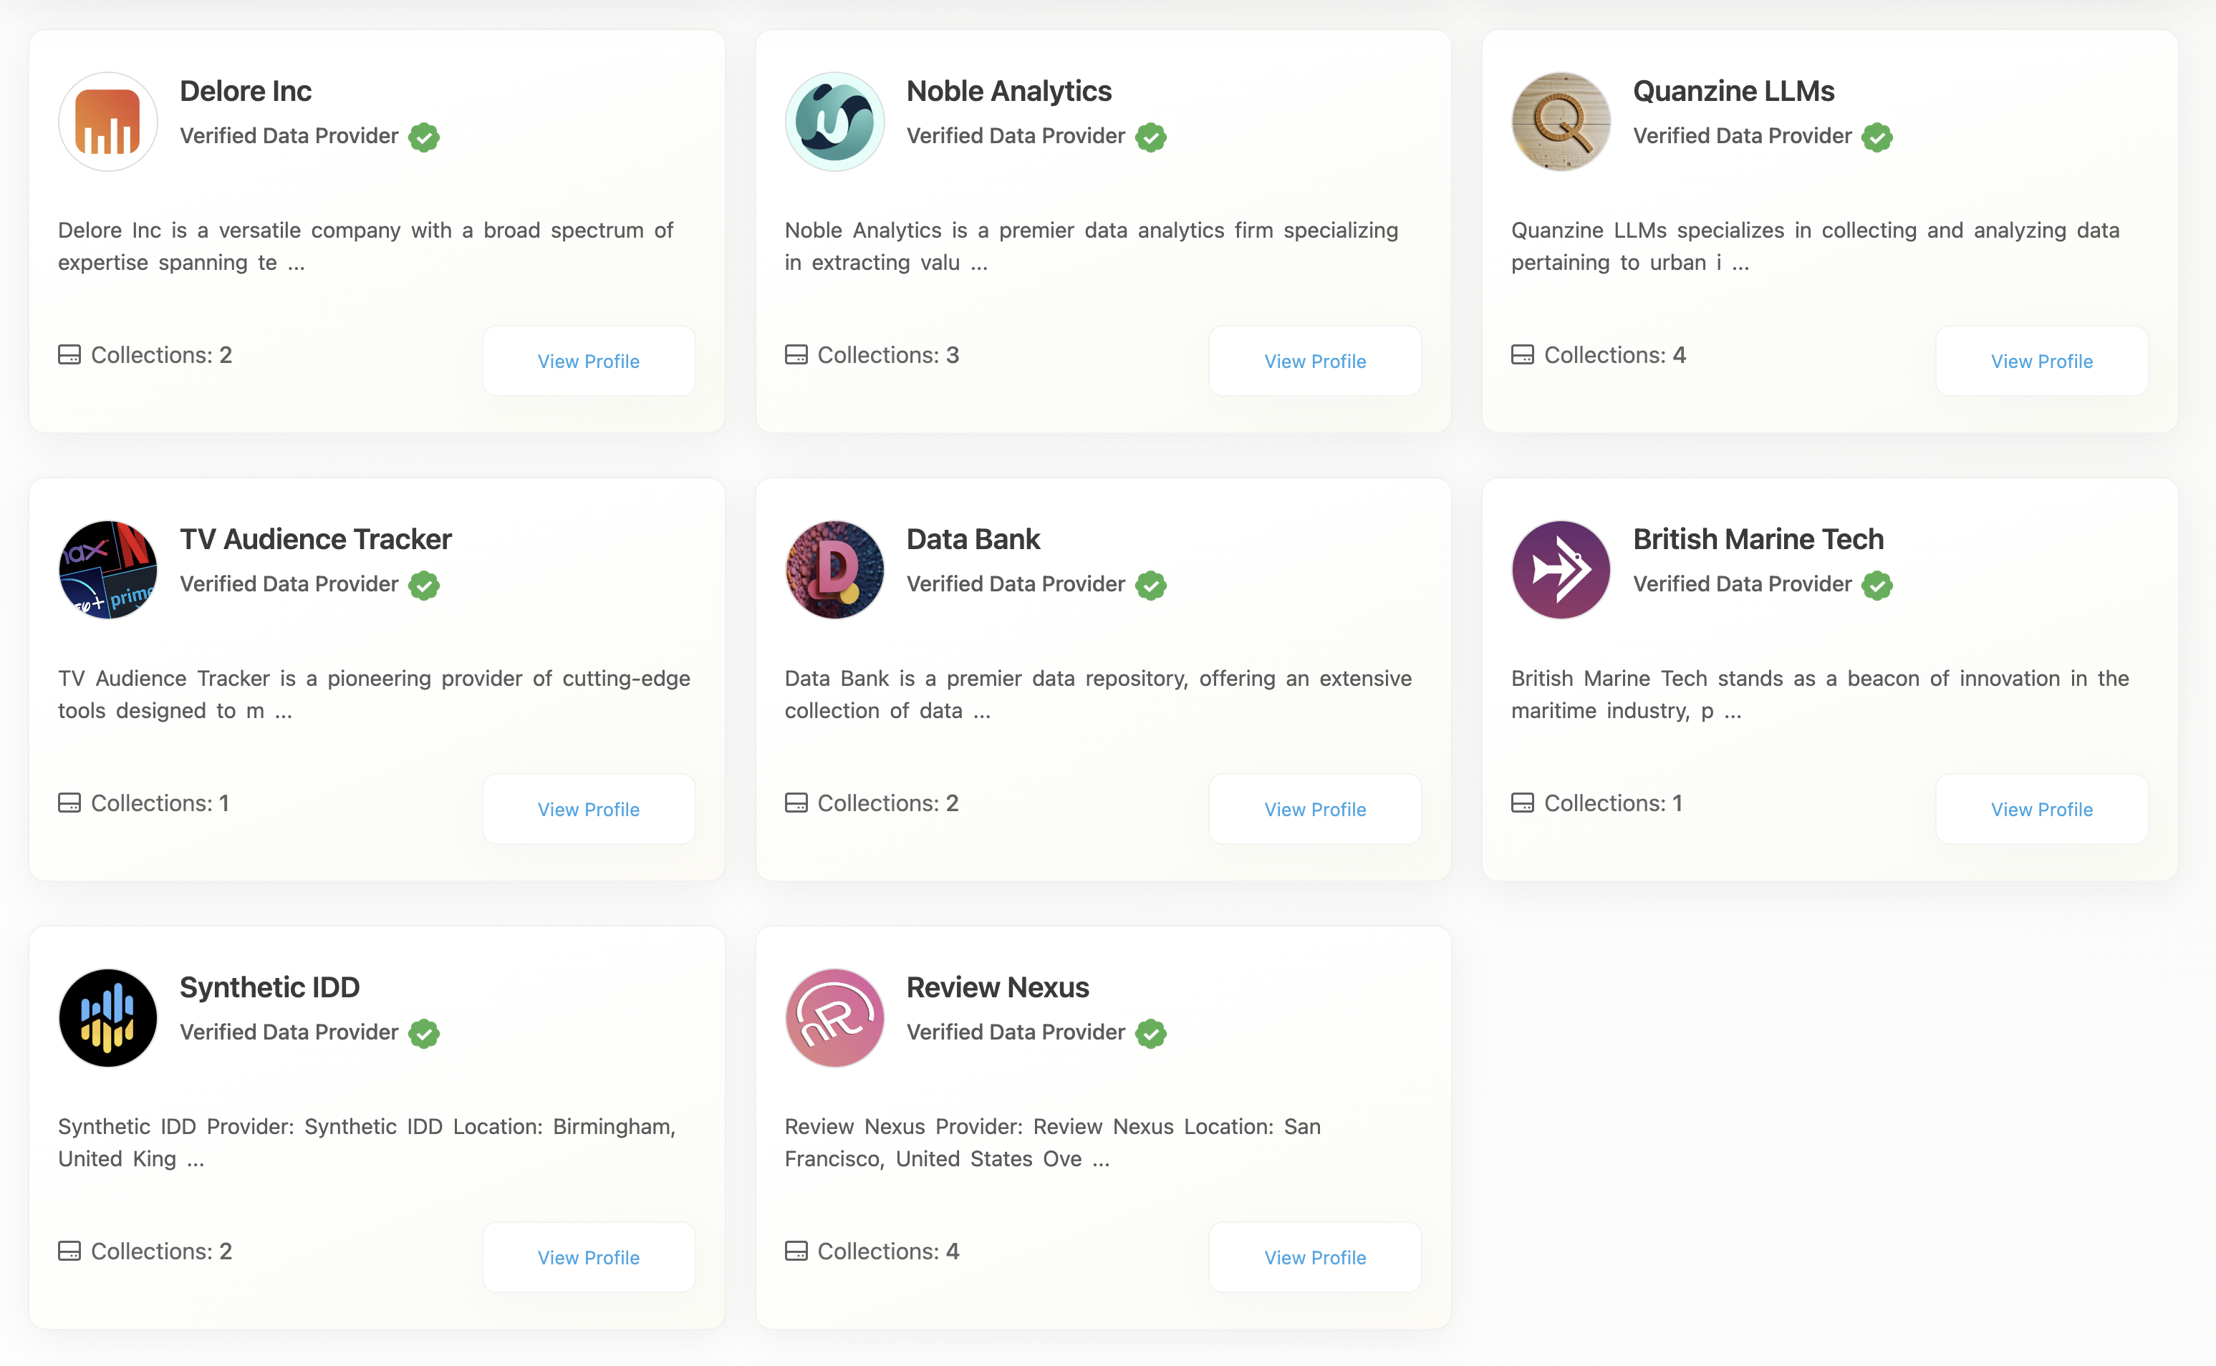Select the TV Audience Tracker title
The width and height of the screenshot is (2216, 1366).
tap(315, 539)
